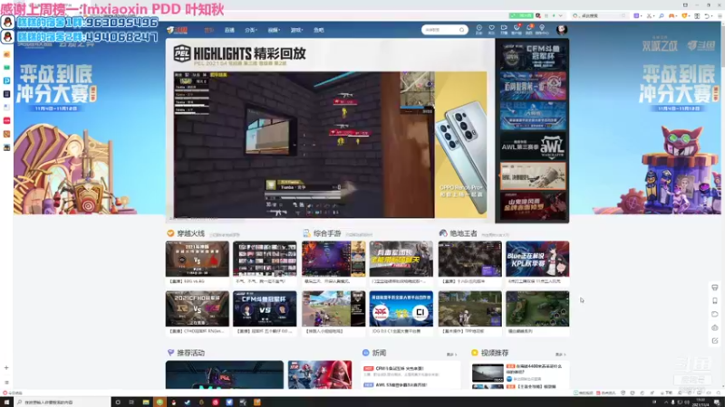725x407 pixels.
Task: Open the Task View button on the taskbar
Action: click(x=131, y=402)
